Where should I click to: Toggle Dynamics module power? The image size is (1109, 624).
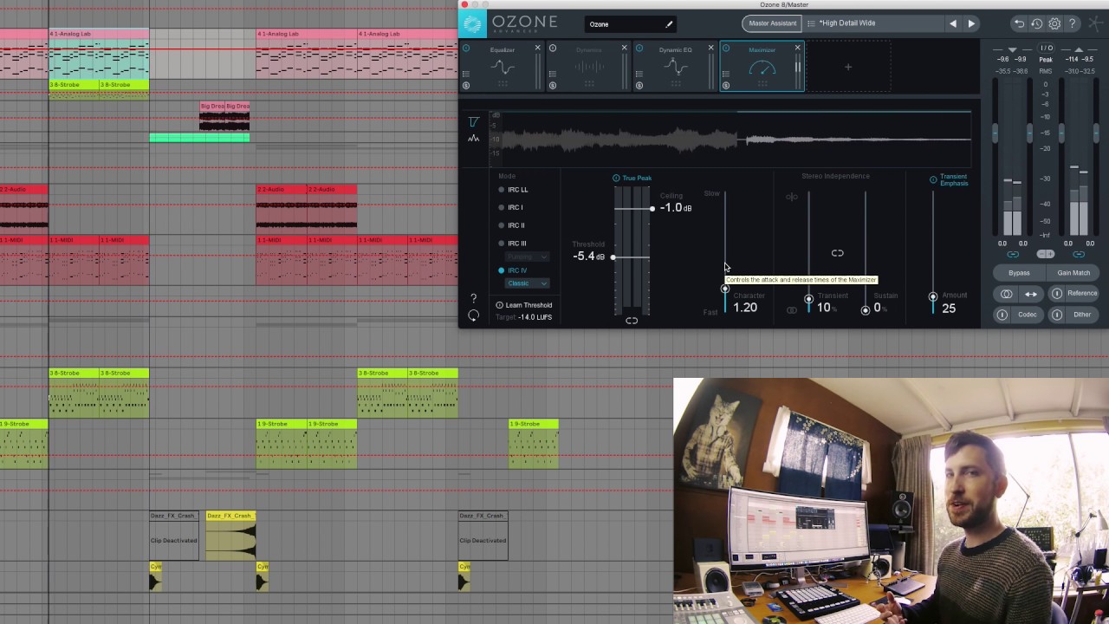[x=553, y=49]
